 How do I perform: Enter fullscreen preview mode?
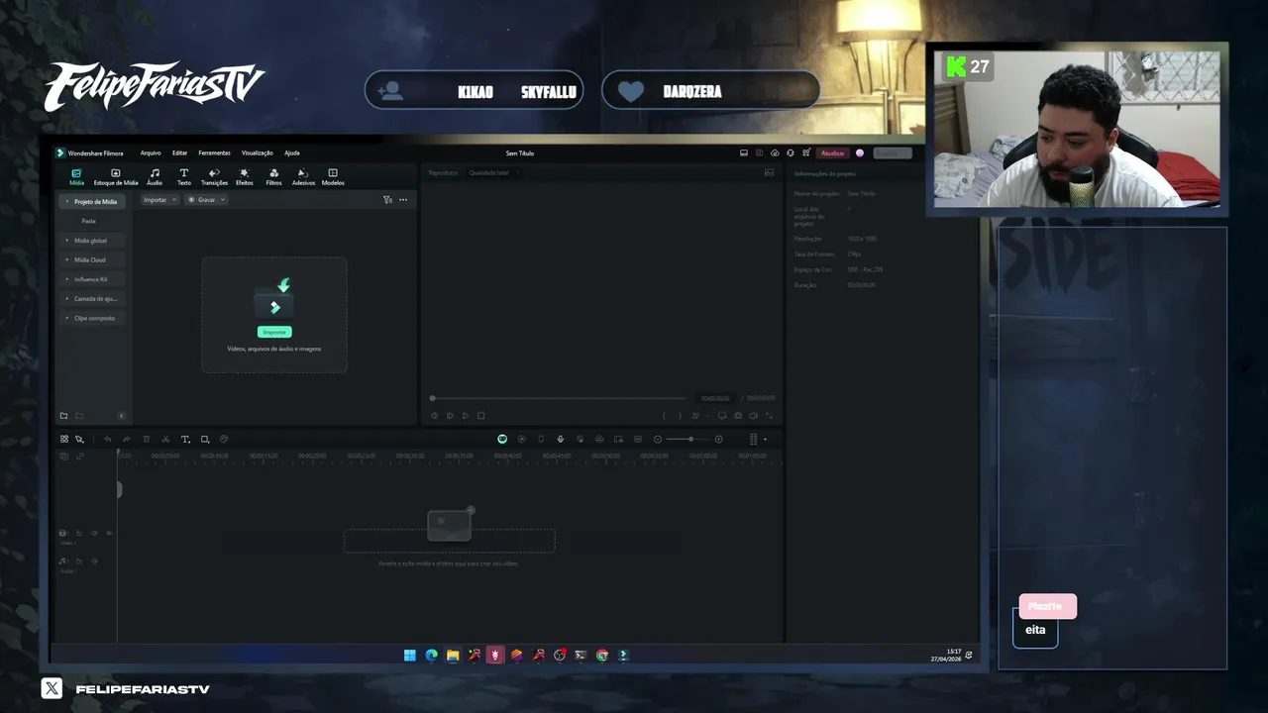tap(770, 416)
